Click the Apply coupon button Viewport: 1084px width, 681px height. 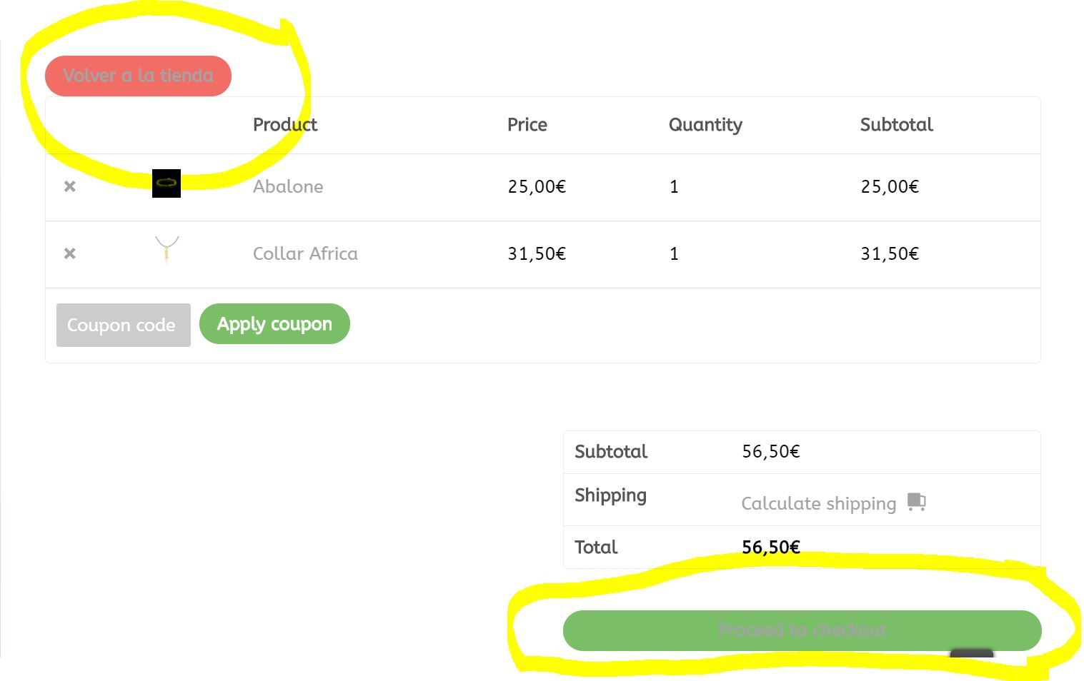point(274,323)
